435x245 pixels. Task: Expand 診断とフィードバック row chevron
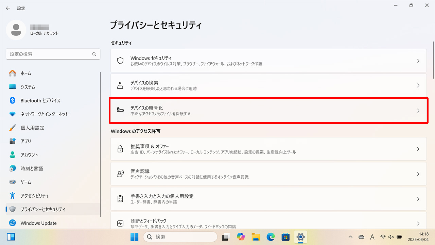point(418,224)
